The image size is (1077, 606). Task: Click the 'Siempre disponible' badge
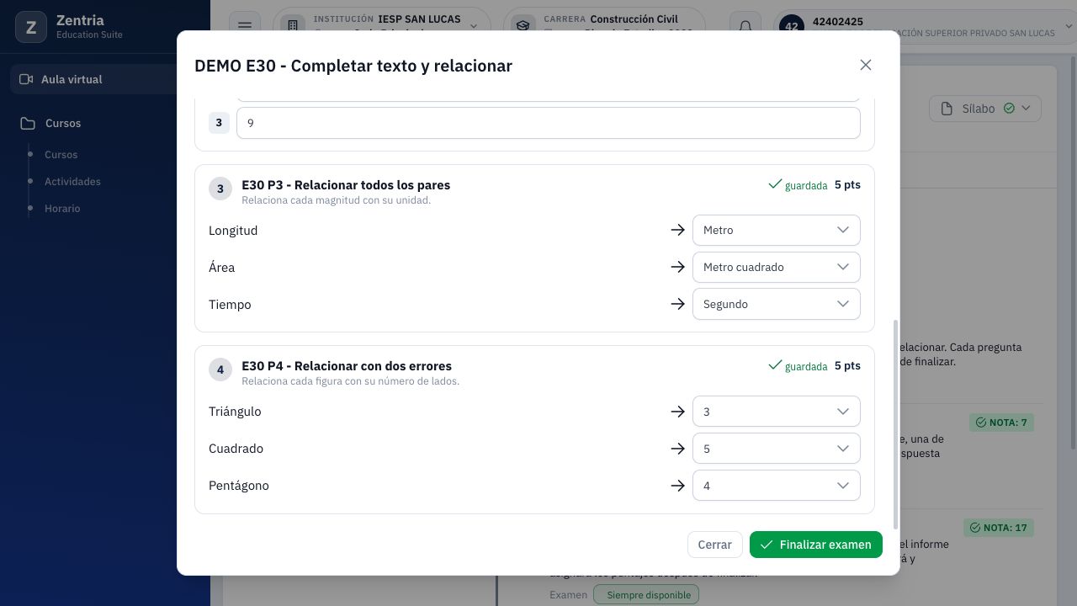coord(646,595)
